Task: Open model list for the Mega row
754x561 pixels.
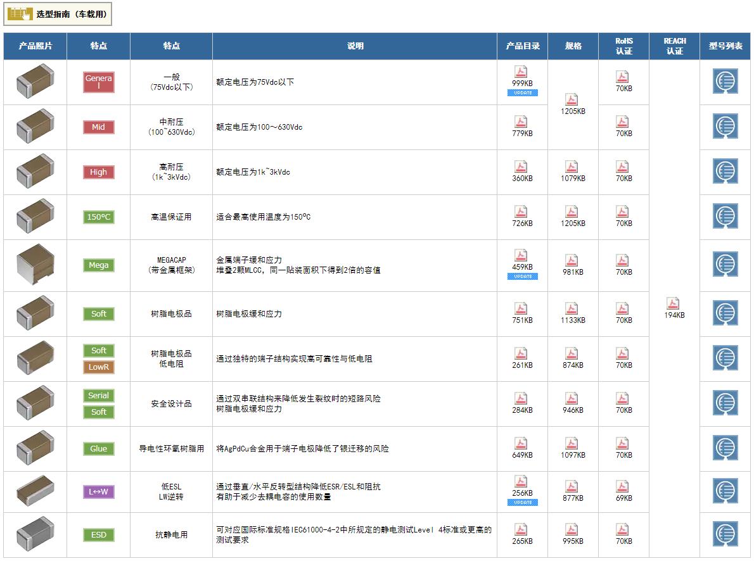Action: (725, 265)
